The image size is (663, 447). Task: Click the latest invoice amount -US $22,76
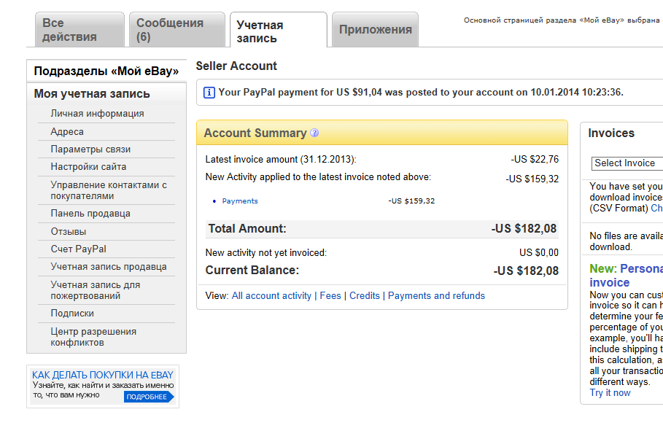[535, 160]
